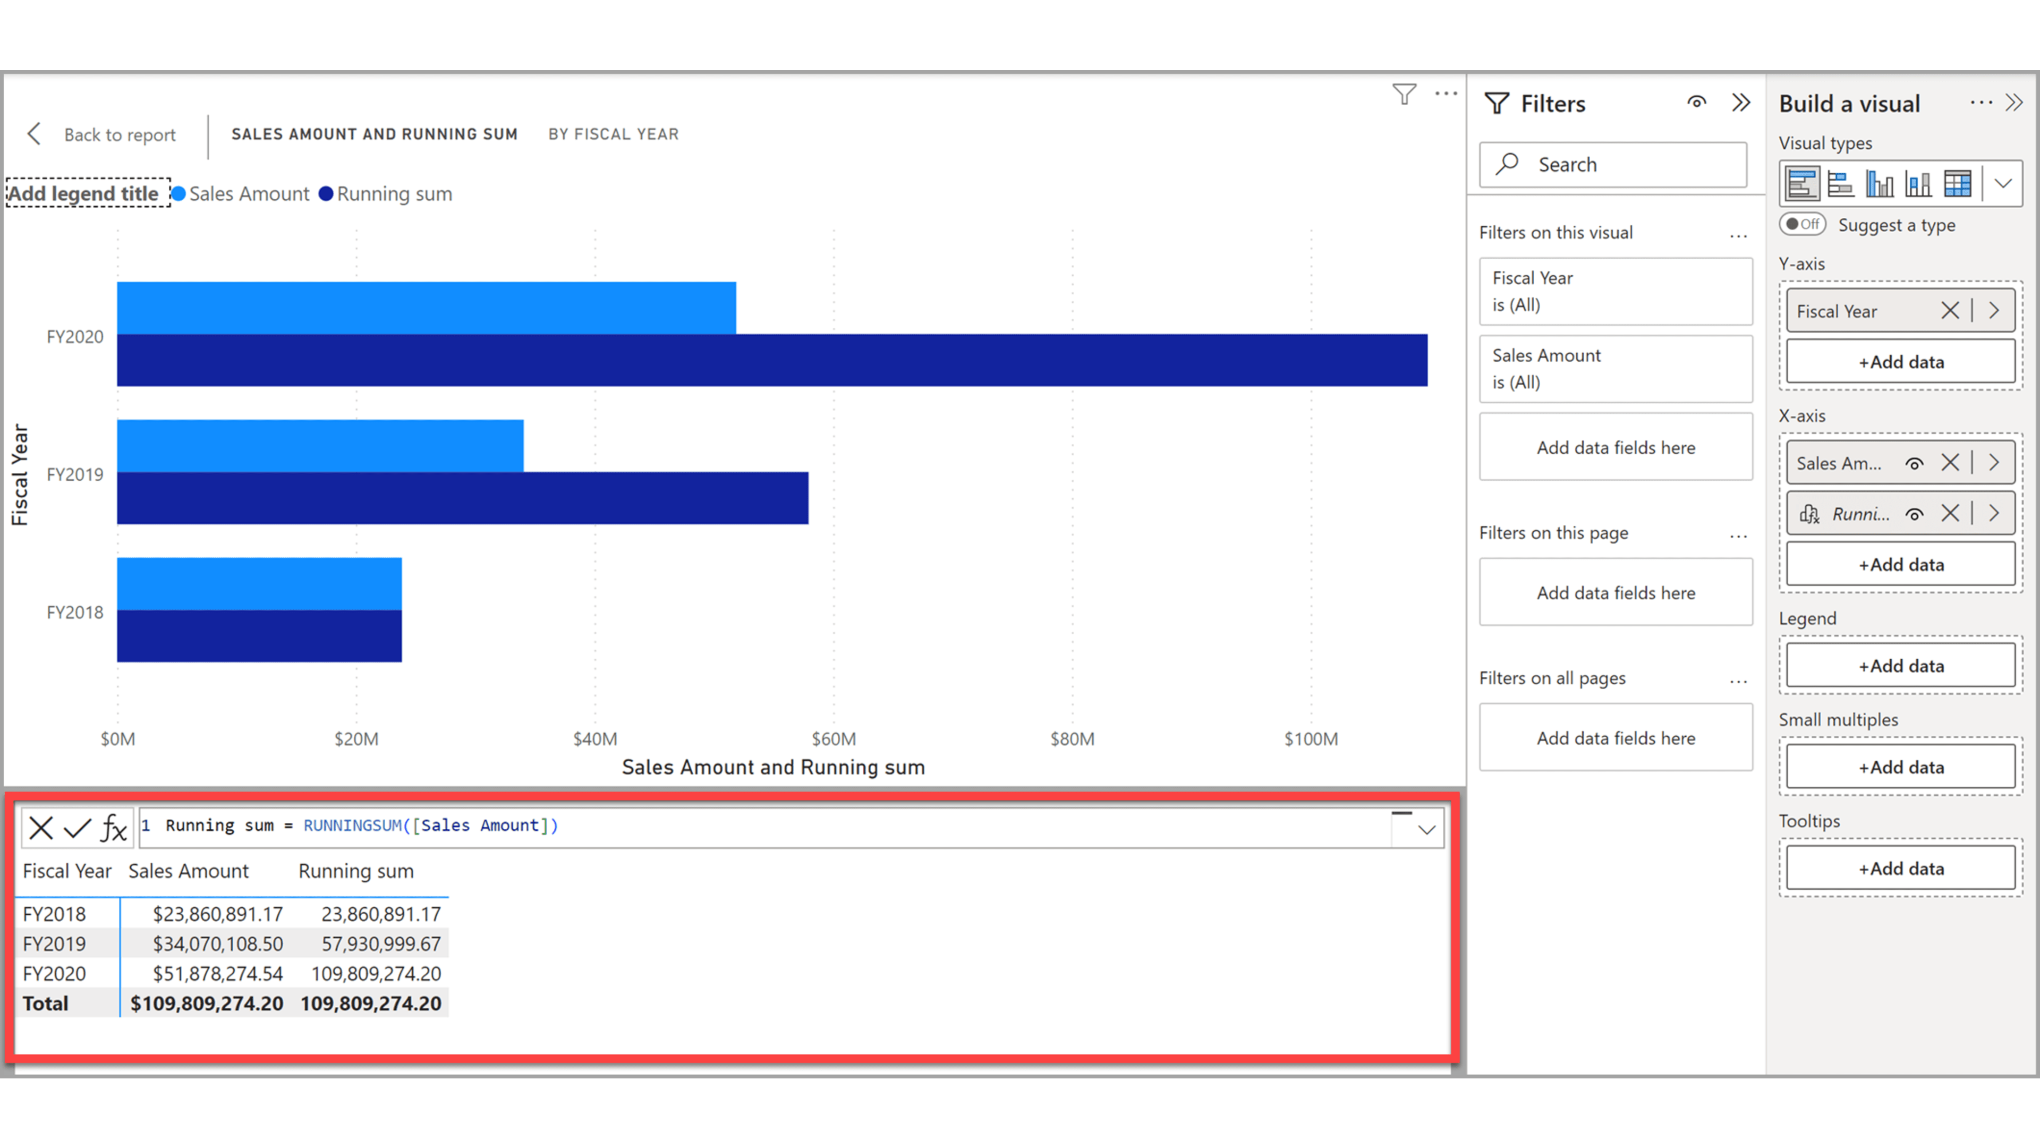Toggle Suggest a type switch
Screen dimensions: 2040x1148
pos(1801,224)
